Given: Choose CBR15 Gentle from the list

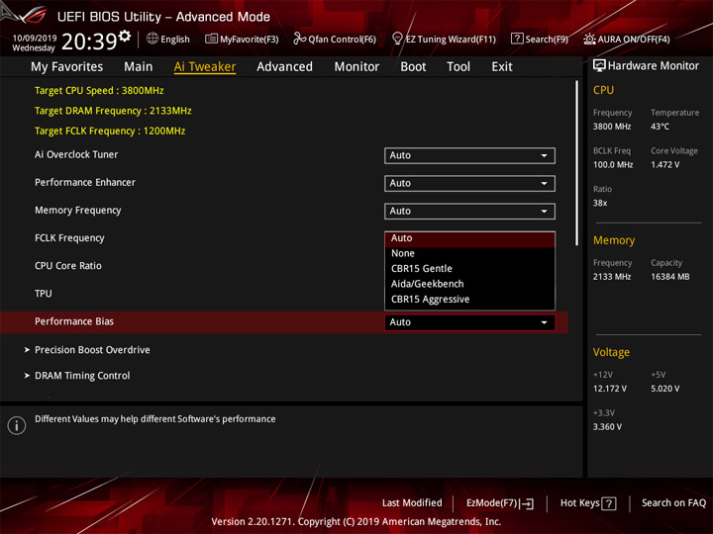Looking at the screenshot, I should (x=469, y=269).
